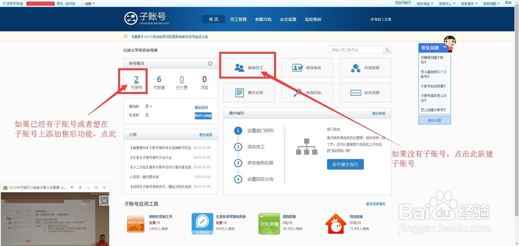Switch to 员工管理 tab

(x=238, y=19)
